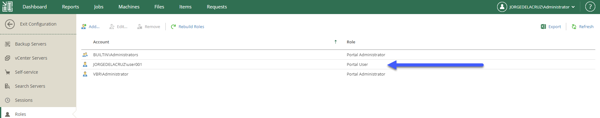This screenshot has width=600, height=118.
Task: Click the Excel Export icon
Action: click(543, 27)
